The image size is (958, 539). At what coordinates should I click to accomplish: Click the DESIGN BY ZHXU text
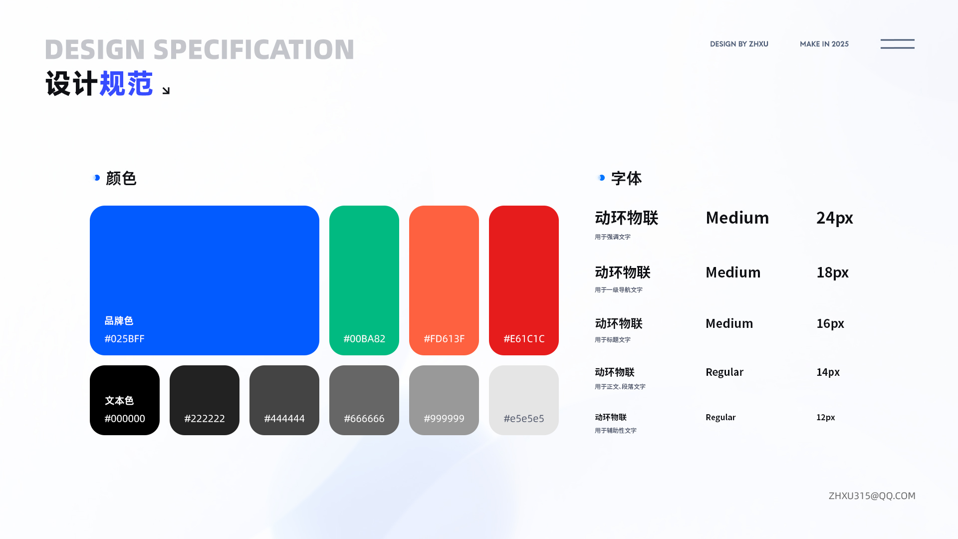739,44
